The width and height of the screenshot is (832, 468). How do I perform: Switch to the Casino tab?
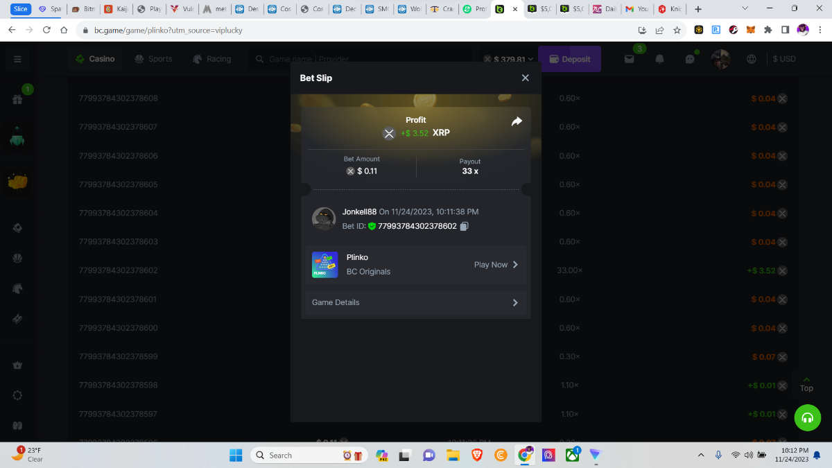[95, 59]
